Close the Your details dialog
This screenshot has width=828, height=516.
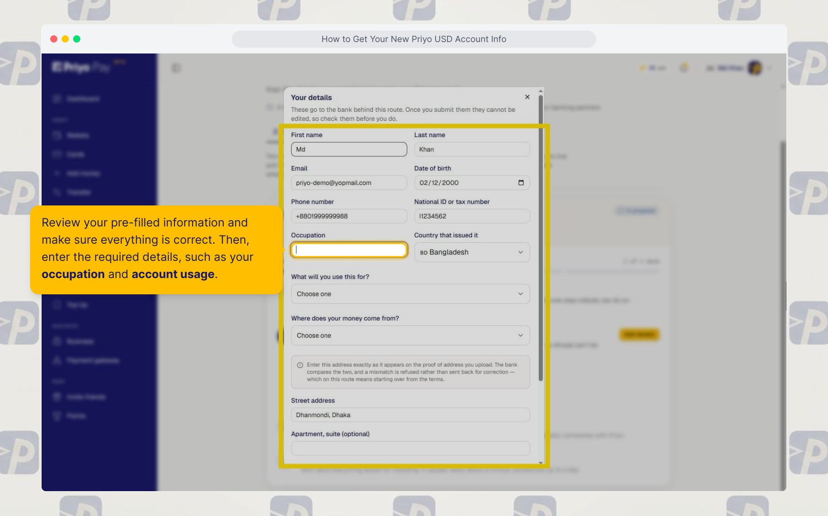[x=527, y=97]
